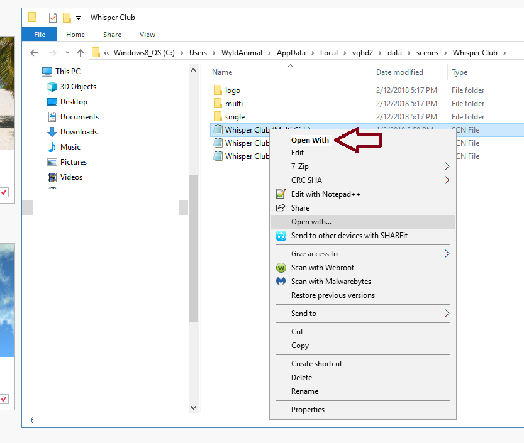Click the File button in ribbon
The height and width of the screenshot is (443, 524).
[39, 35]
